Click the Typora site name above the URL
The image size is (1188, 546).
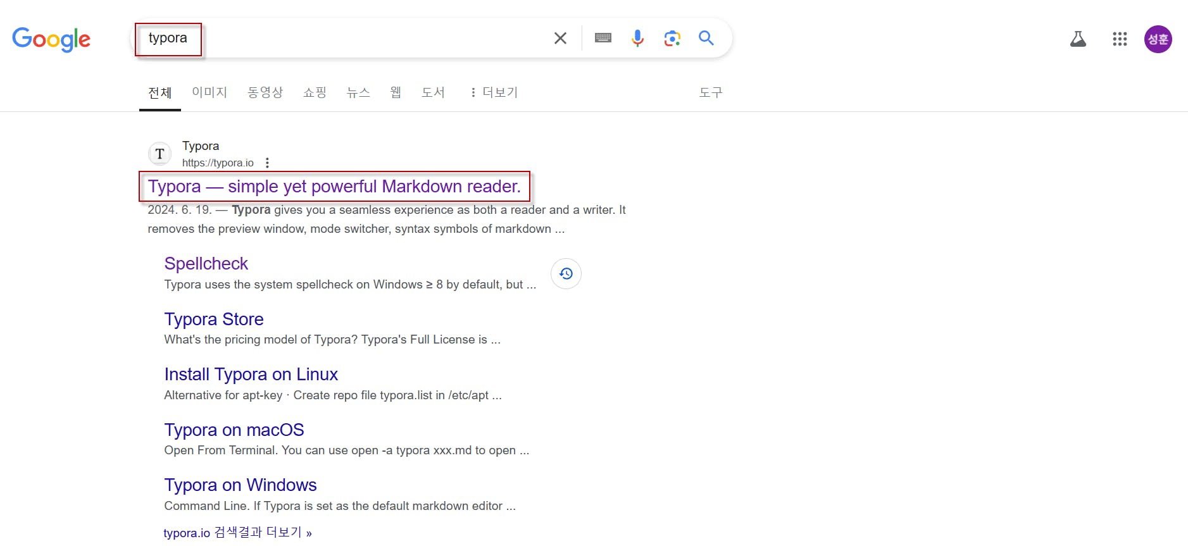click(201, 146)
